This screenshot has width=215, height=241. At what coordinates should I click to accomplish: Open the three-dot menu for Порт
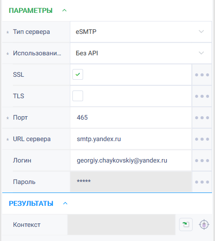202,118
